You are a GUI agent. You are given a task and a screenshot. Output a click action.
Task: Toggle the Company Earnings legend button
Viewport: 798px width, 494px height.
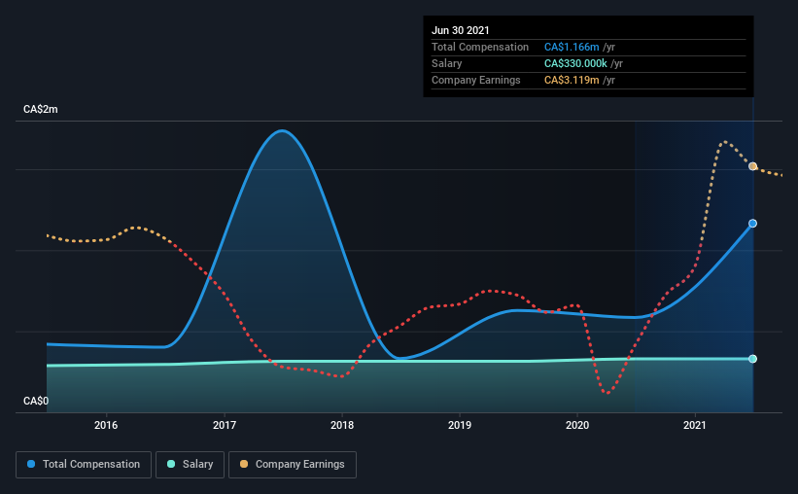tap(293, 465)
